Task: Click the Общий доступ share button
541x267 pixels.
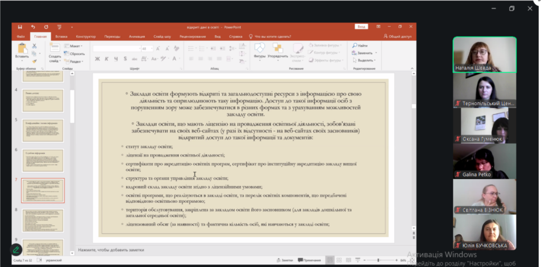Action: pyautogui.click(x=397, y=36)
